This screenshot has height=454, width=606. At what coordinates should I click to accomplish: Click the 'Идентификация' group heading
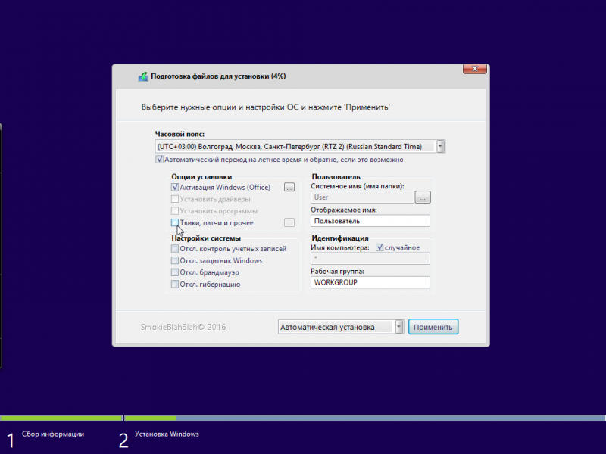click(340, 238)
